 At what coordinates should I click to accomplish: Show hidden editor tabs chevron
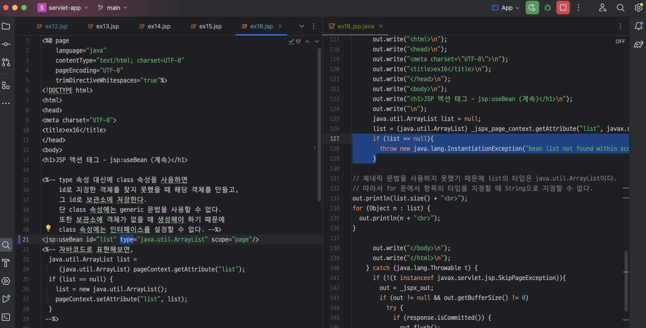302,26
